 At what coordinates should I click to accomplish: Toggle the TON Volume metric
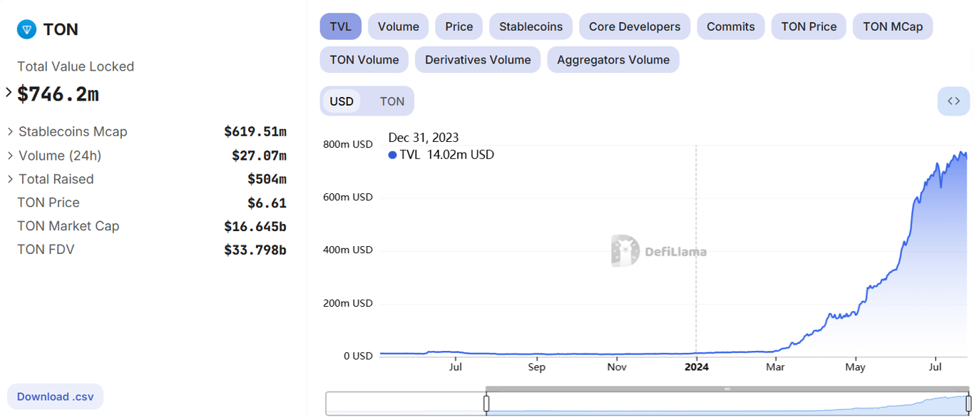coord(364,60)
